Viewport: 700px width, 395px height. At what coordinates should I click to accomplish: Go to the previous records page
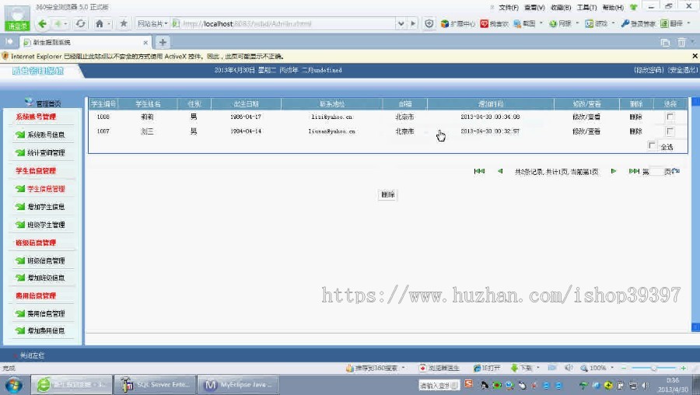[500, 171]
